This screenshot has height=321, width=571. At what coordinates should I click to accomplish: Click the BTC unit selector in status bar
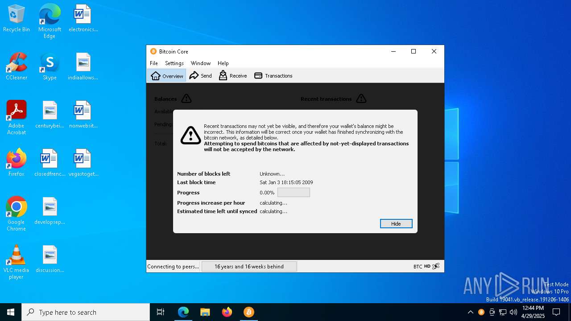click(x=418, y=267)
